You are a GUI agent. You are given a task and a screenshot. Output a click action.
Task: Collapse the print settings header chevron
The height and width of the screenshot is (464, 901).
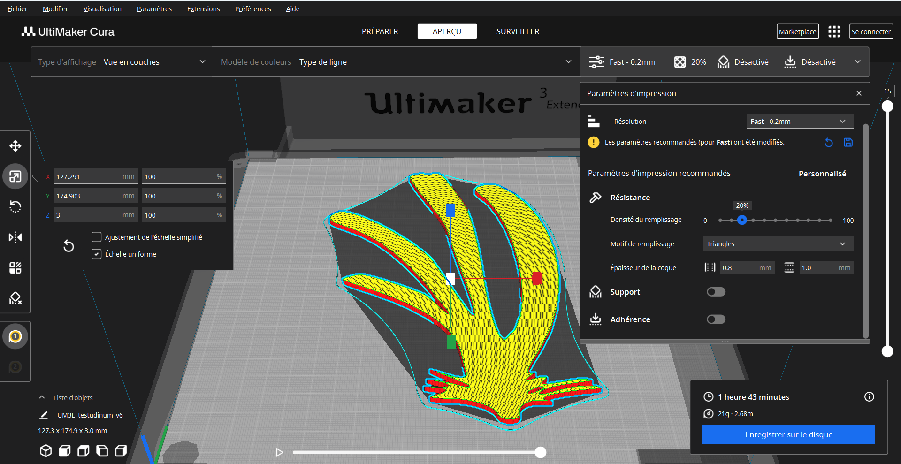pyautogui.click(x=858, y=62)
